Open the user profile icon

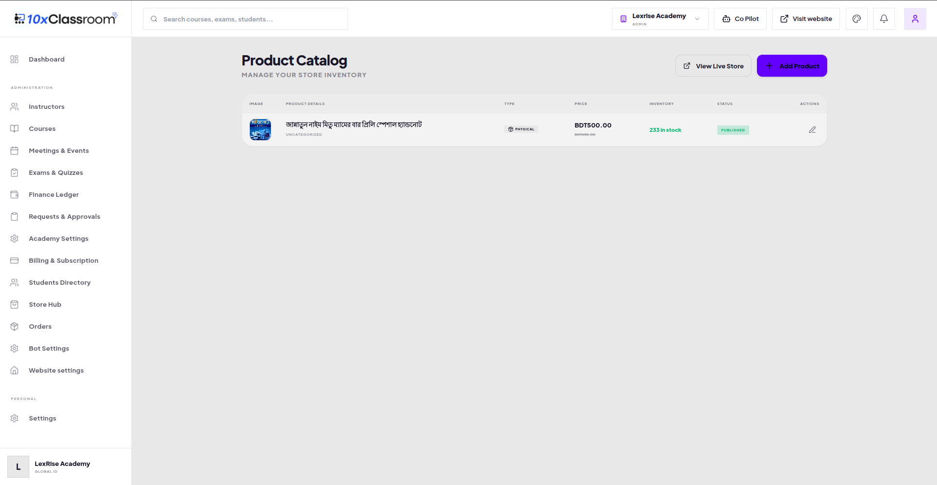(915, 19)
